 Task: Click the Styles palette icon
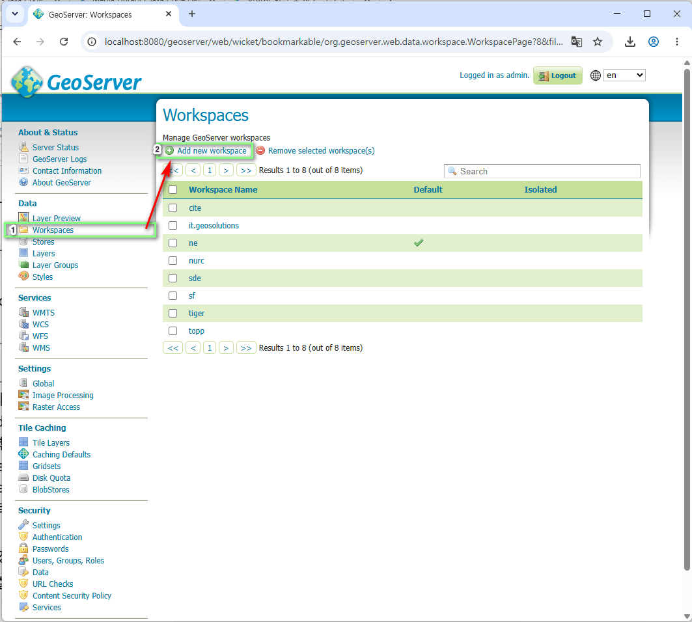tap(23, 276)
